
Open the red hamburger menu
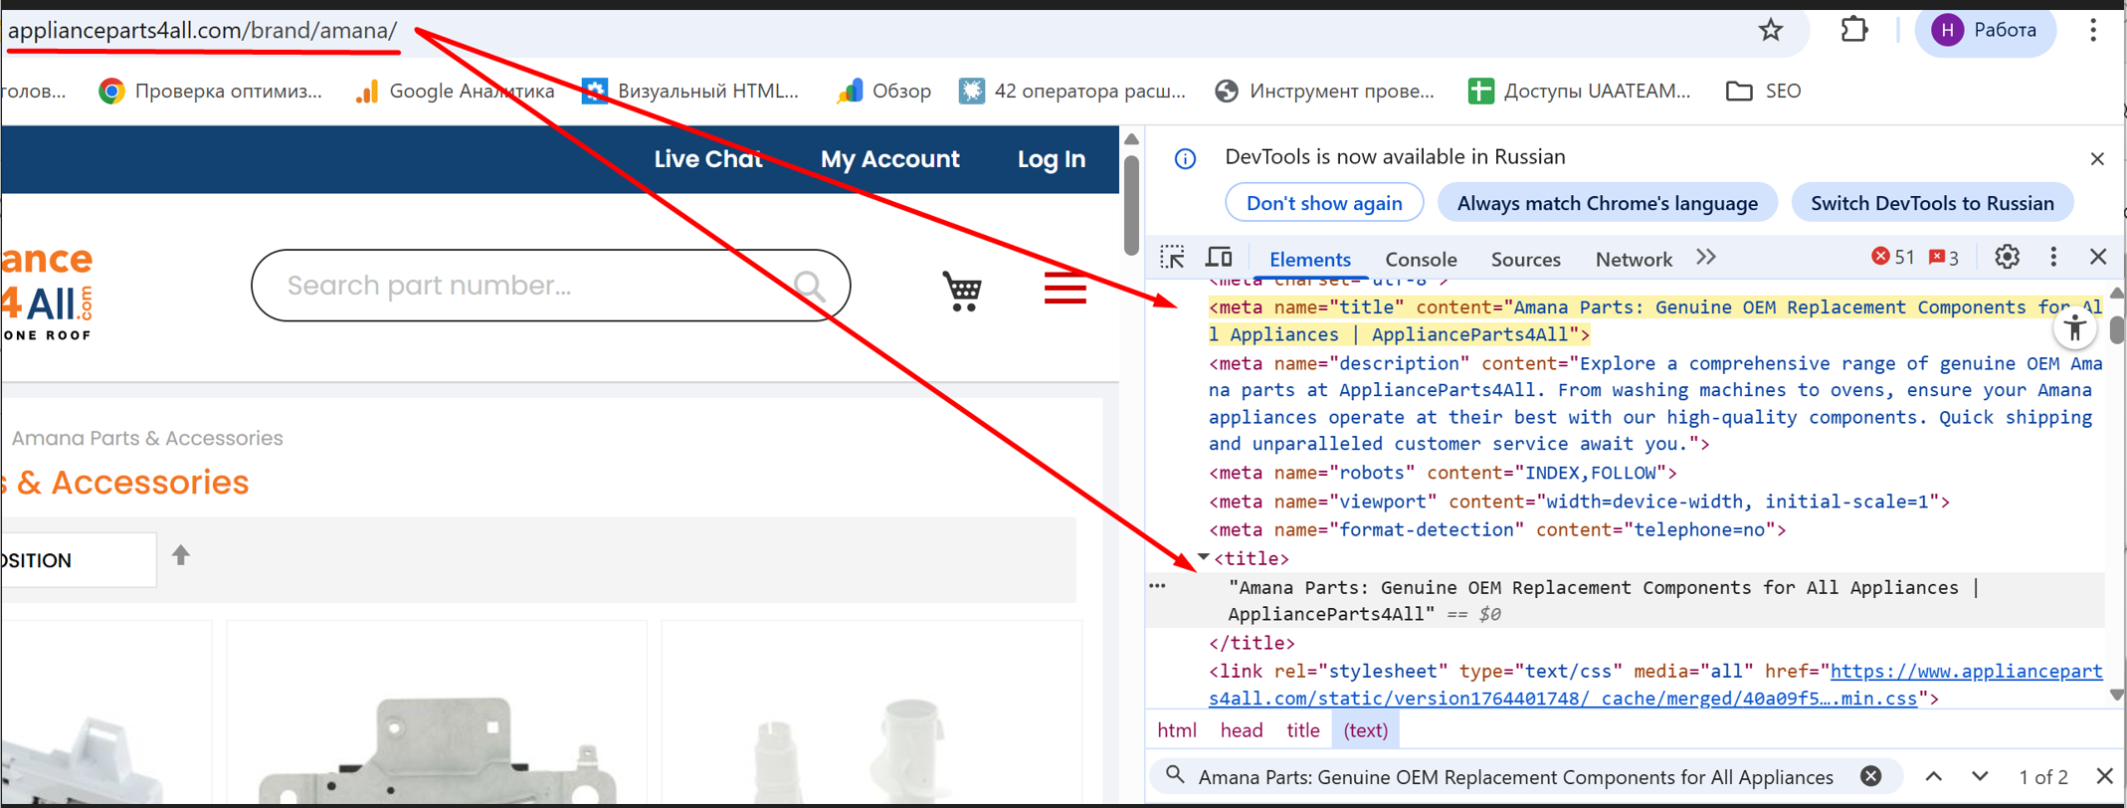tap(1064, 289)
